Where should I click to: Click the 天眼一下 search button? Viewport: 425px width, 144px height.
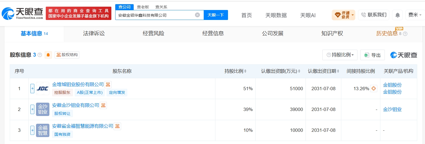[216, 15]
